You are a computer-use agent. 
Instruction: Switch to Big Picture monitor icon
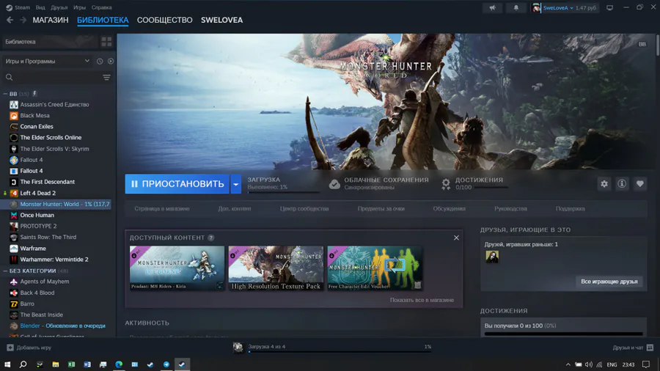pos(609,7)
